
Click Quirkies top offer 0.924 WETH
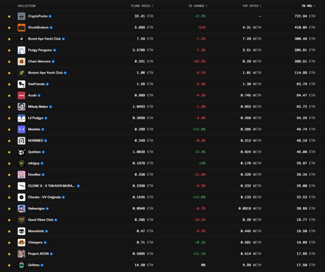pos(251,152)
